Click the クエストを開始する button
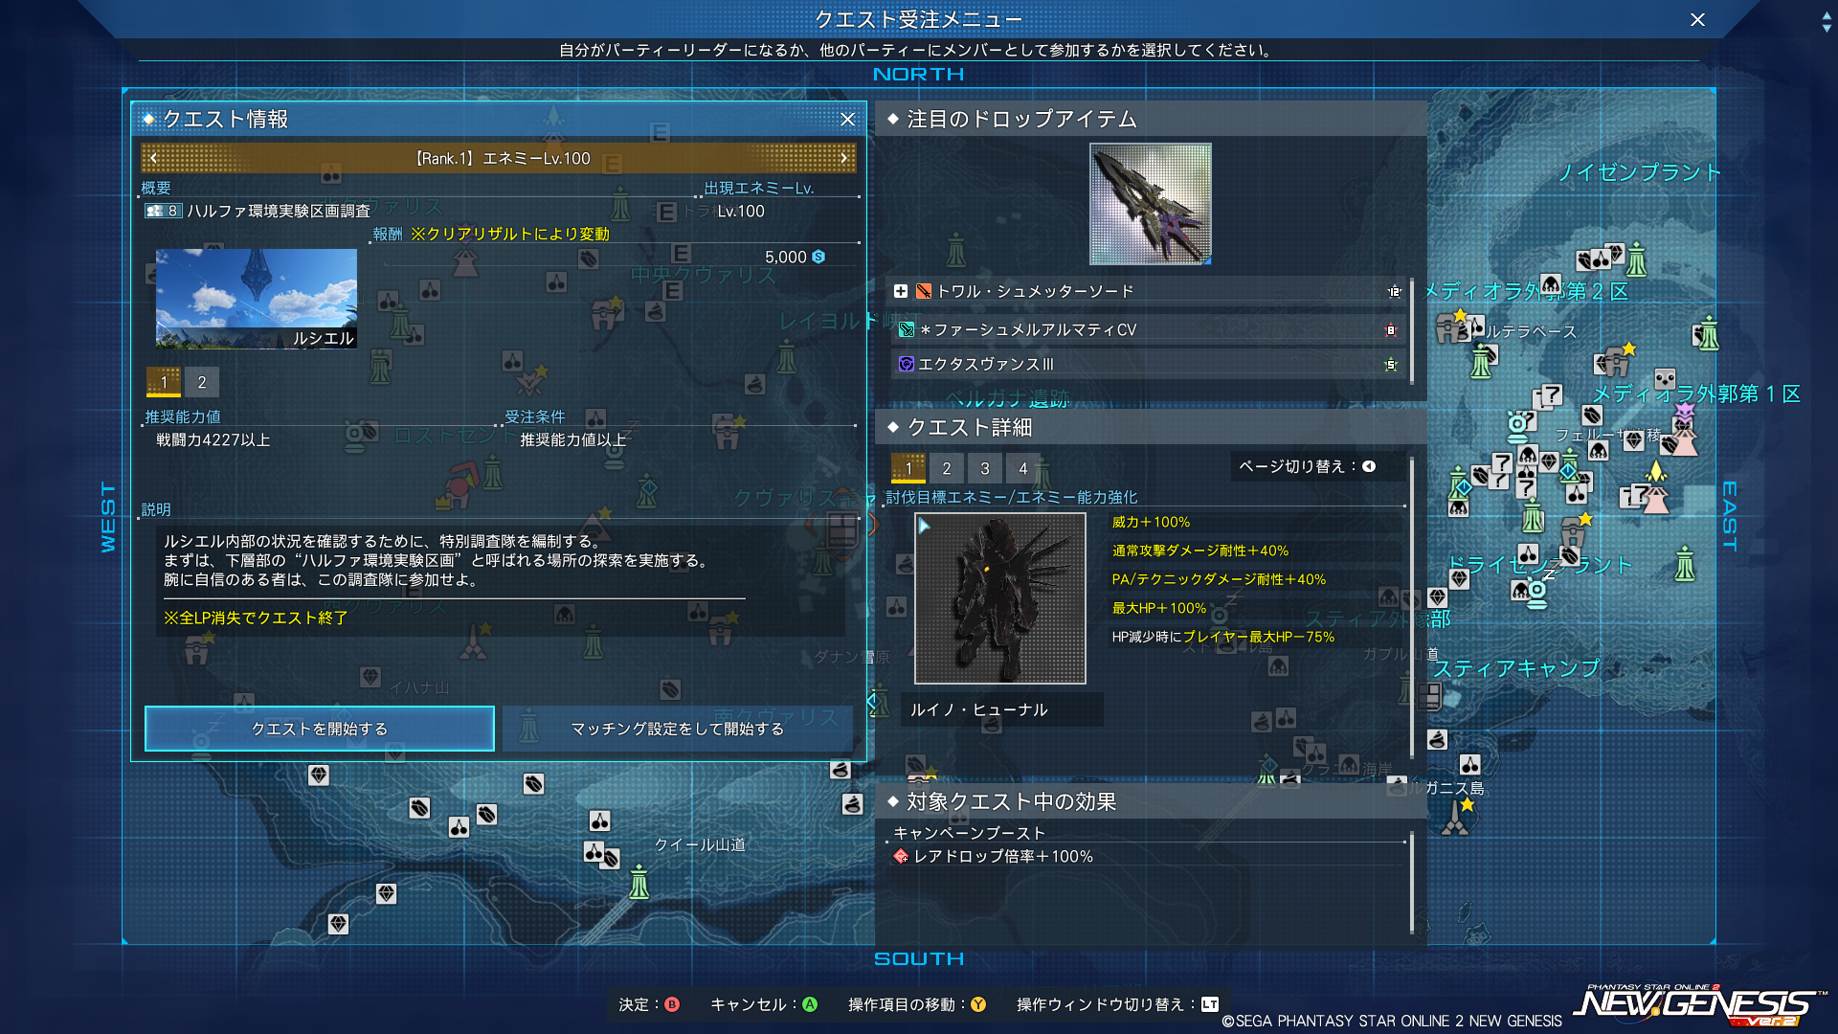This screenshot has width=1838, height=1034. point(319,729)
